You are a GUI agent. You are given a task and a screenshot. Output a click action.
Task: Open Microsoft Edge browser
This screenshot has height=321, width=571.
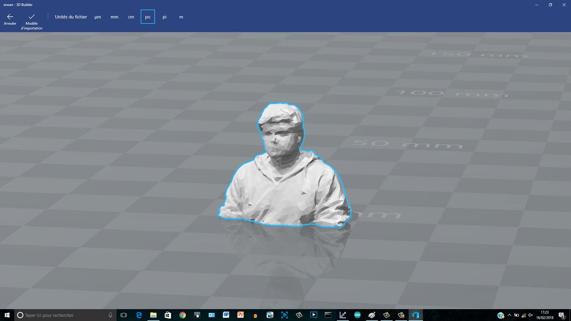point(139,315)
